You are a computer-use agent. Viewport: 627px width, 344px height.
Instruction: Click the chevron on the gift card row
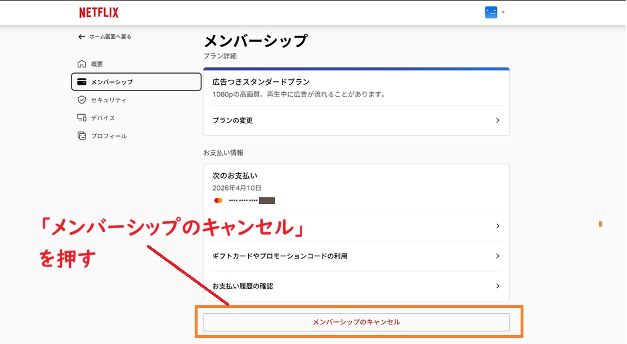pyautogui.click(x=498, y=256)
